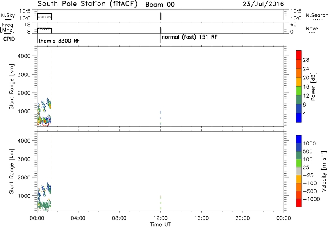
Task: Click the 10^5 tick on the N.Search axis
Action: click(296, 11)
